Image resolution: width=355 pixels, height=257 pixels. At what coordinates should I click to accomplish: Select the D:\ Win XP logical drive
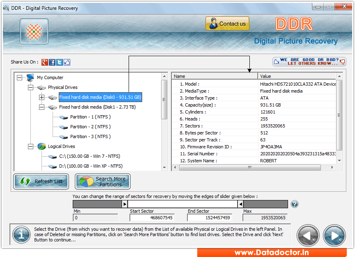(x=91, y=166)
